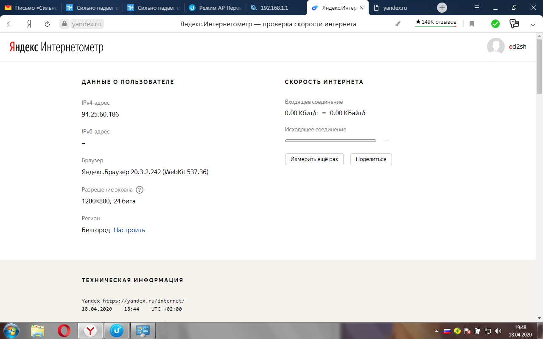Screen dimensions: 543x339
Task: Switch to the 192.168.1.1 tab
Action: [x=276, y=8]
